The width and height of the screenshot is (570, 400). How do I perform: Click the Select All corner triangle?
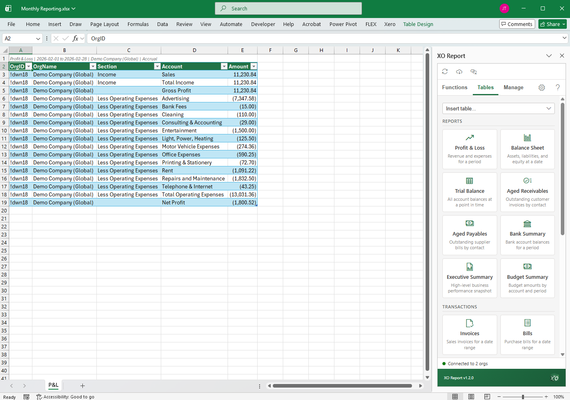[x=5, y=50]
